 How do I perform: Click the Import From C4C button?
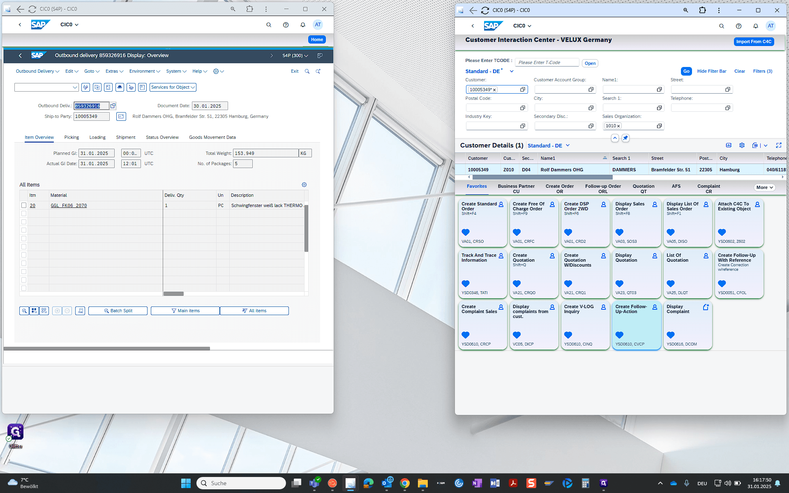pyautogui.click(x=754, y=41)
